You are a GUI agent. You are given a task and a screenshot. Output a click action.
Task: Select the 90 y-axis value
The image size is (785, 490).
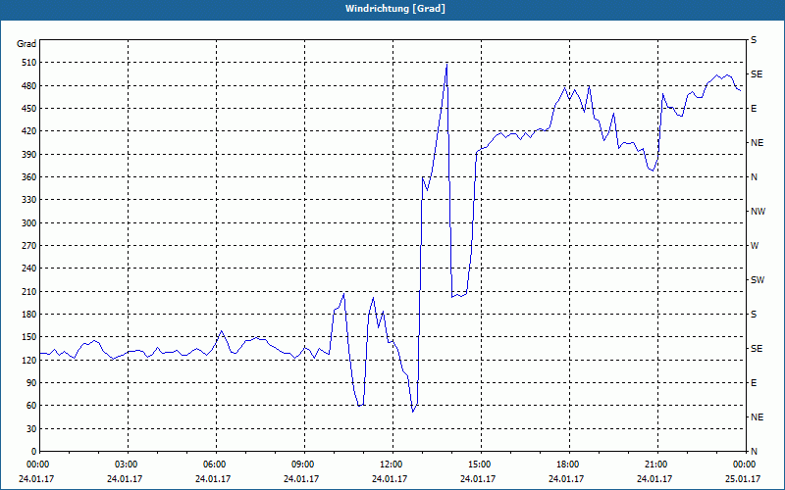click(31, 383)
